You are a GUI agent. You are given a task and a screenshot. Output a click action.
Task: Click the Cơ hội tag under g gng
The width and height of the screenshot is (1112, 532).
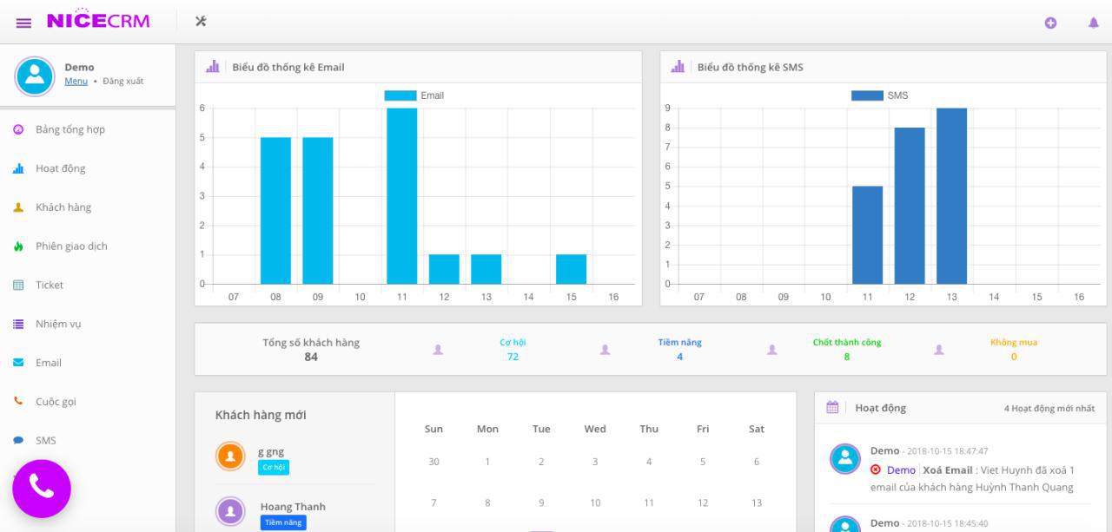click(x=274, y=468)
